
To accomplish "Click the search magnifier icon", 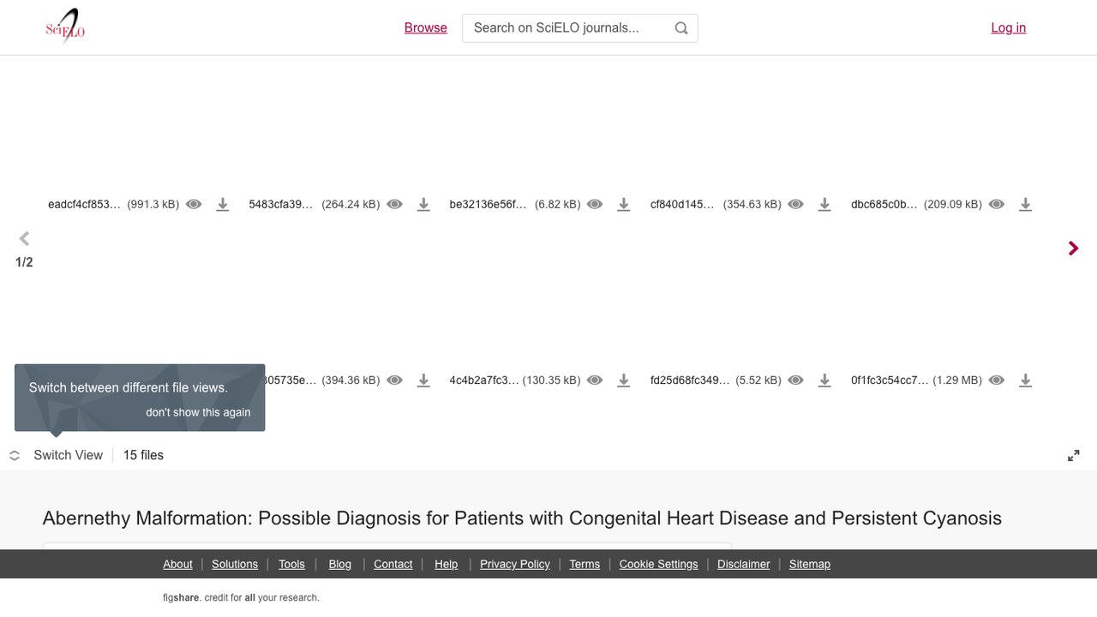I will pos(681,28).
